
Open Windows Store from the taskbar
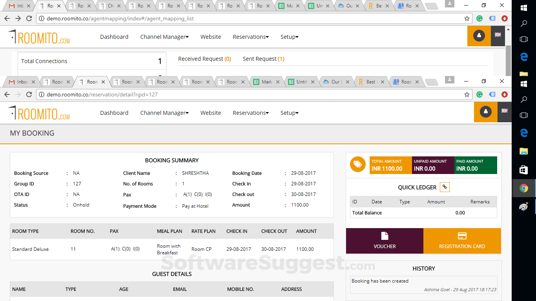(524, 169)
